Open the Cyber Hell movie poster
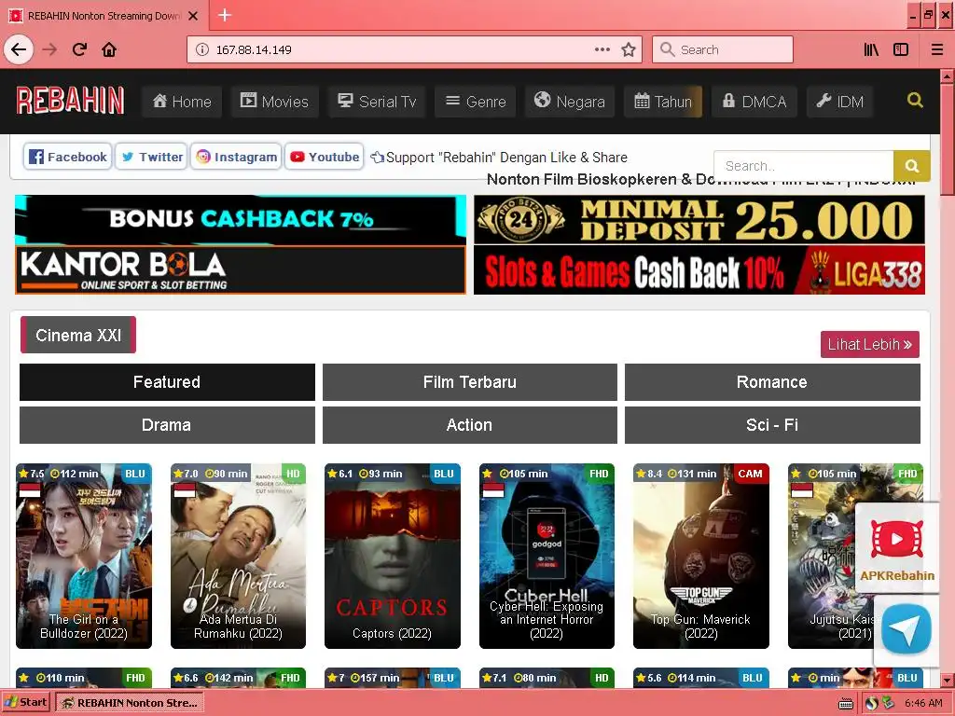 (x=547, y=556)
